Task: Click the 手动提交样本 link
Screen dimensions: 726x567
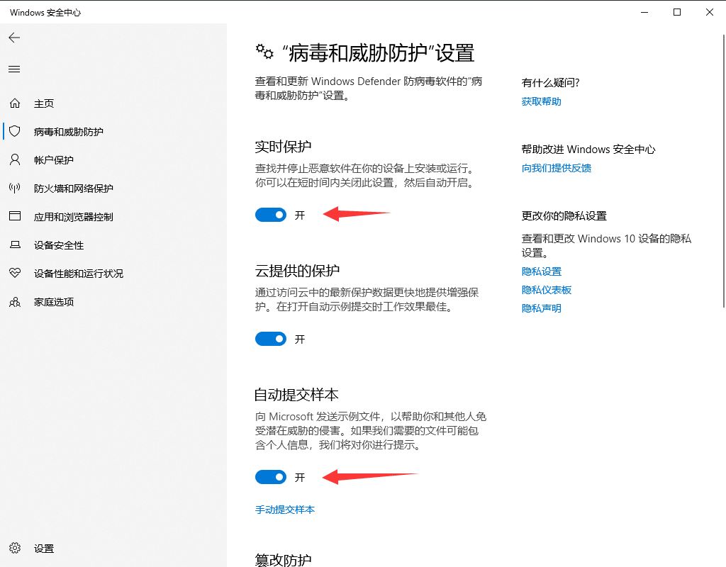Action: [285, 510]
